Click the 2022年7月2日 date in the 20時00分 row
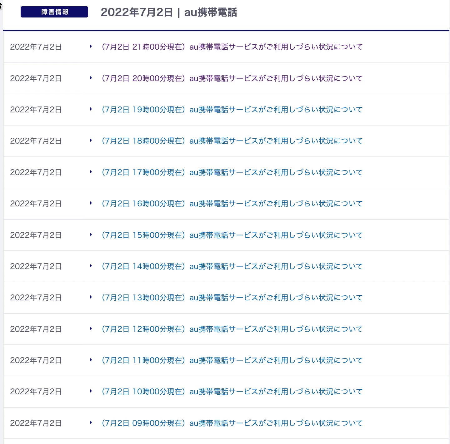This screenshot has height=444, width=450. point(36,78)
